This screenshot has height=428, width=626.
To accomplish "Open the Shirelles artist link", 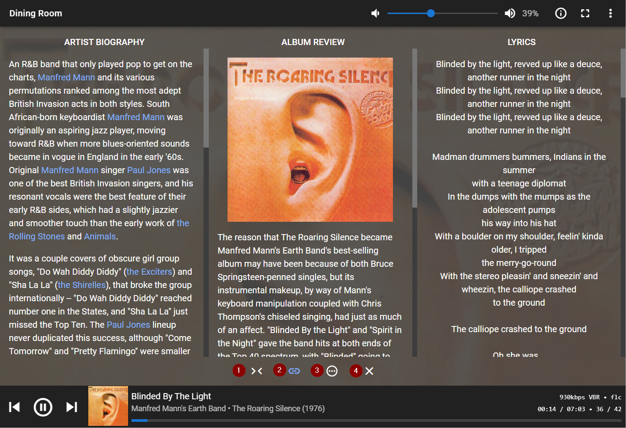I will (x=82, y=285).
